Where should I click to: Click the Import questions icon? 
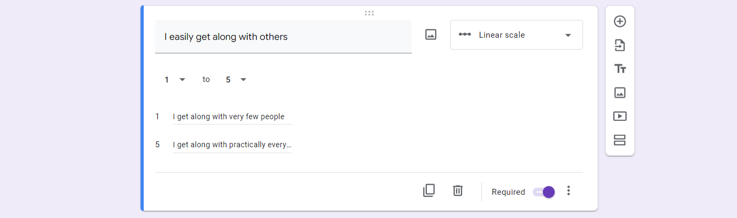(620, 45)
